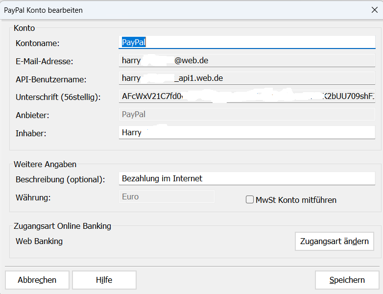383x294 pixels.
Task: Click the disabled Anbieter field
Action: (247, 114)
